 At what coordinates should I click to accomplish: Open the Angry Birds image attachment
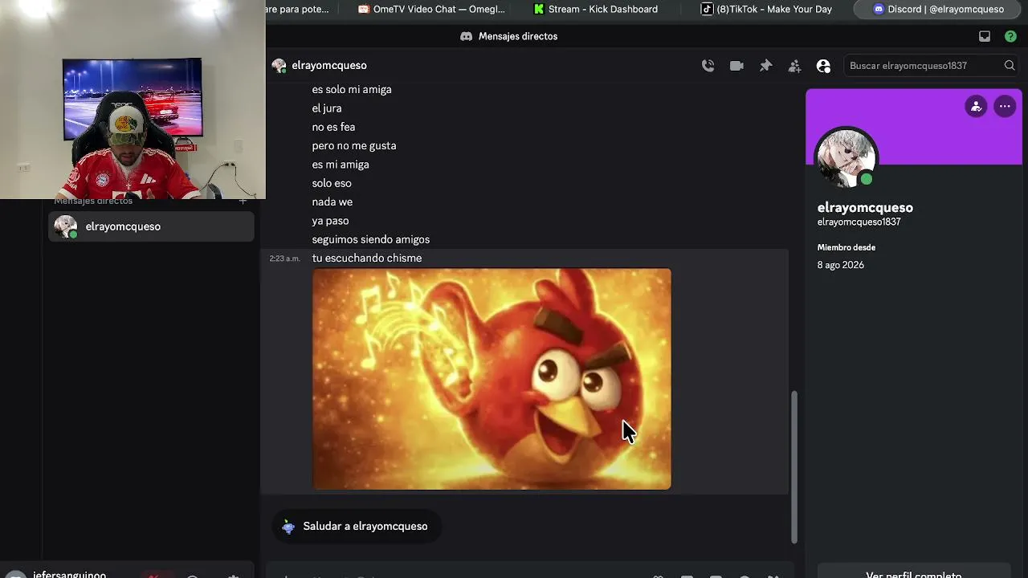coord(492,379)
